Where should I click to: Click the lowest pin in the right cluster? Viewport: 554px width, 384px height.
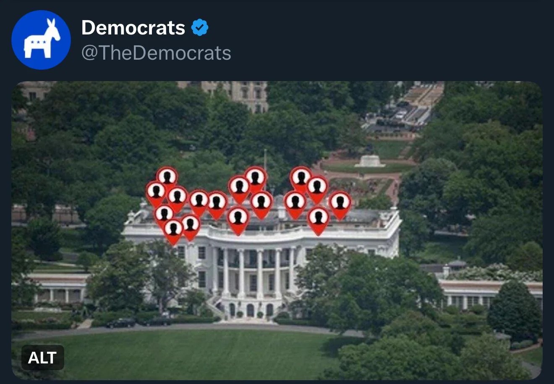point(318,220)
